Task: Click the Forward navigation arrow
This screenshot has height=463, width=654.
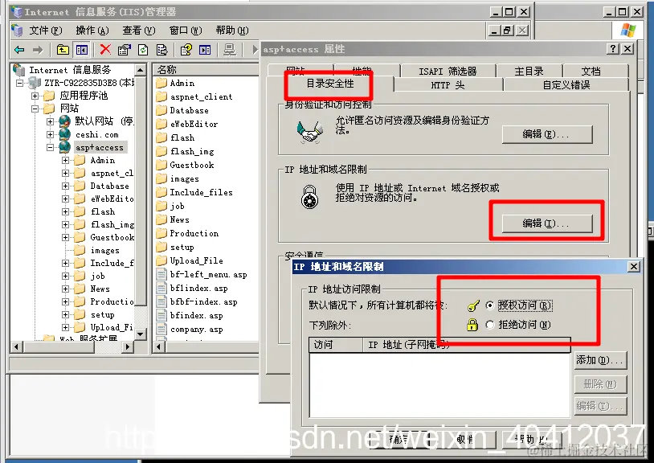Action: (x=39, y=50)
